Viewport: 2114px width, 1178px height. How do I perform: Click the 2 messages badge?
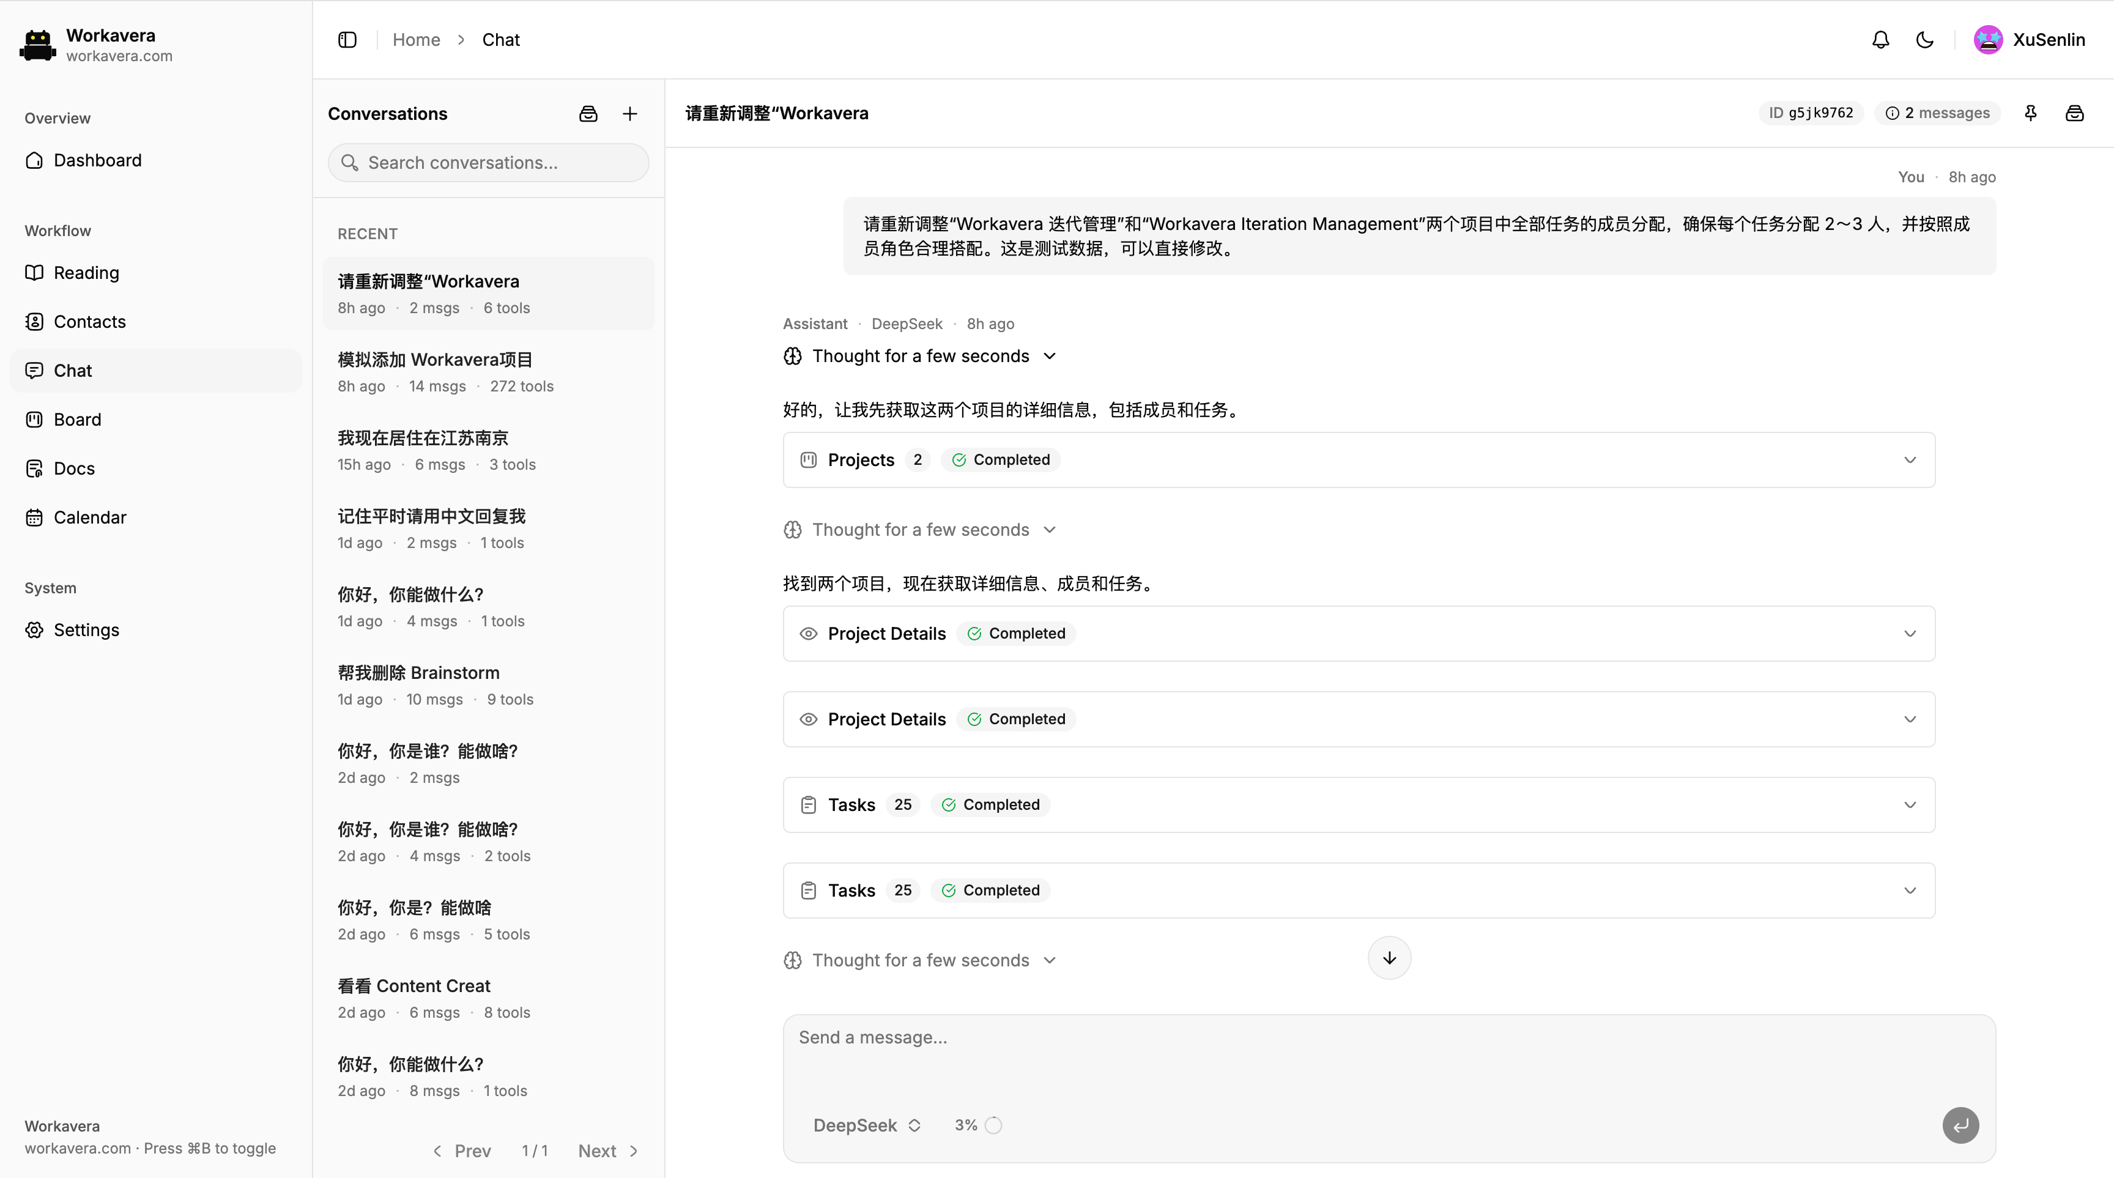coord(1938,113)
